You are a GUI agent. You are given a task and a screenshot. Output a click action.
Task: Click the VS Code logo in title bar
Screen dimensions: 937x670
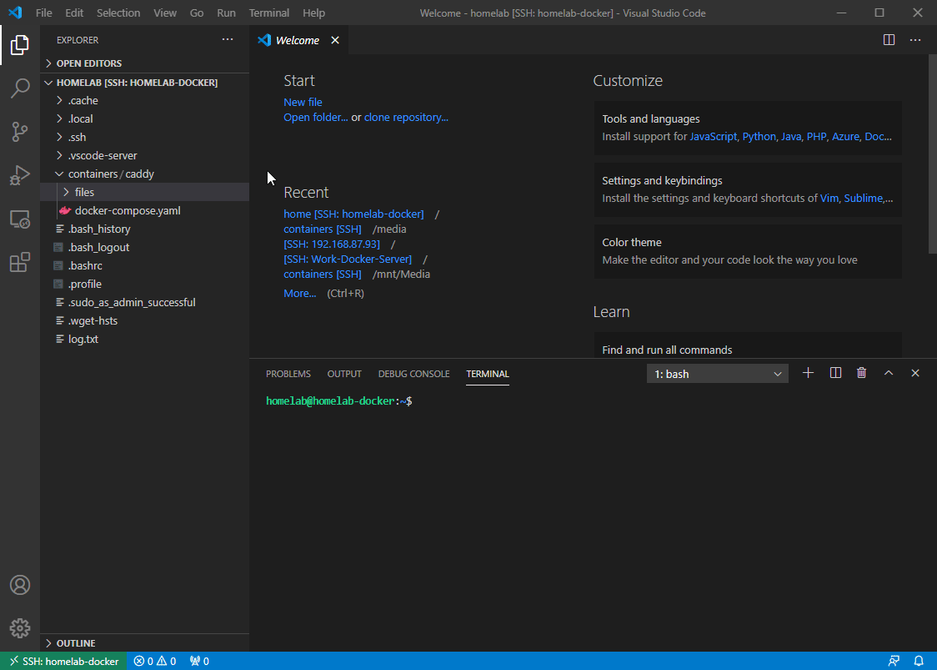click(16, 13)
